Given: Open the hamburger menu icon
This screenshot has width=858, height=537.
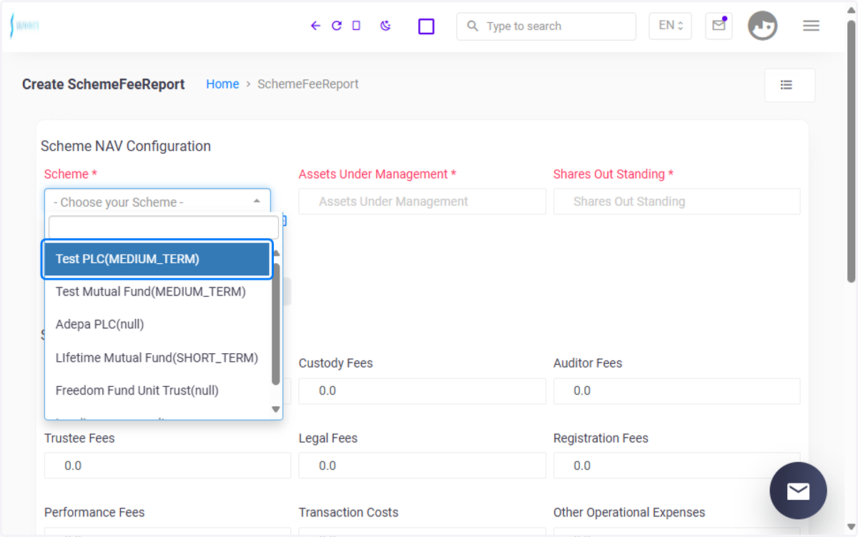Looking at the screenshot, I should coord(811,26).
